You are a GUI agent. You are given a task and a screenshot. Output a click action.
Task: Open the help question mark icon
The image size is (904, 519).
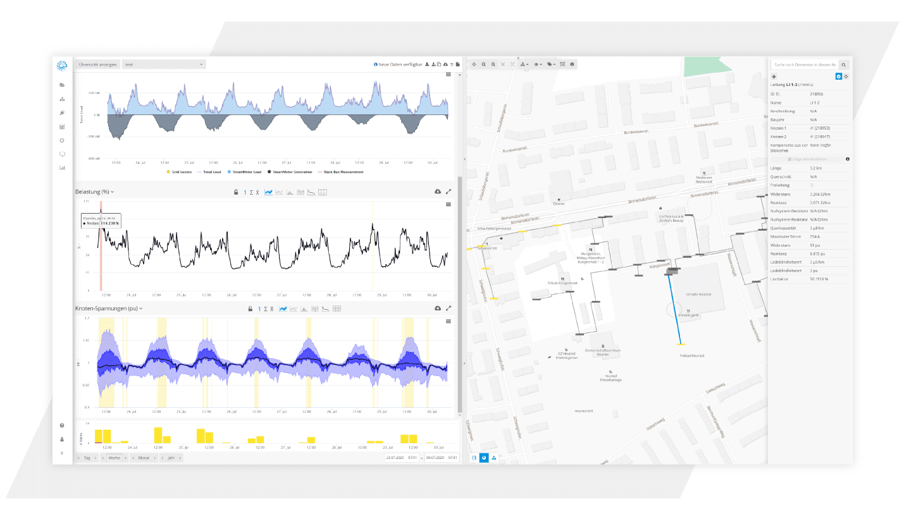pos(62,425)
